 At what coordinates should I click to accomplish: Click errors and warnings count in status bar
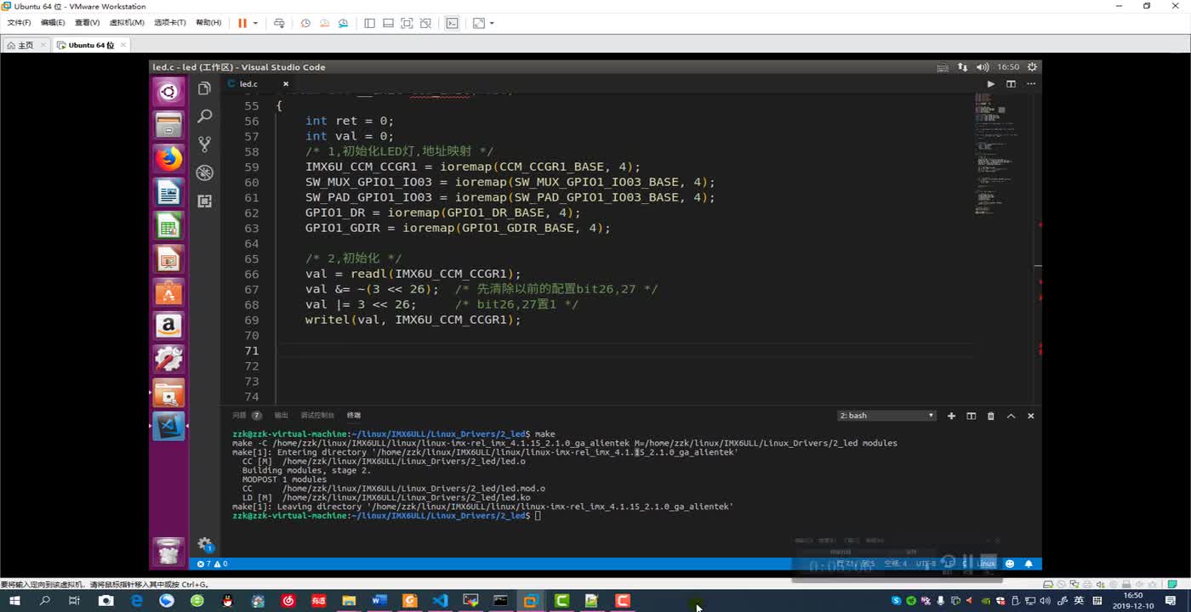pos(212,564)
